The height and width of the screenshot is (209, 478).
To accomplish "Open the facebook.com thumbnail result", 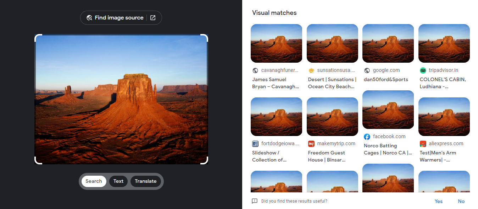I will click(x=388, y=109).
